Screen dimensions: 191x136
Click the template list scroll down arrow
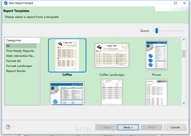pos(184,103)
